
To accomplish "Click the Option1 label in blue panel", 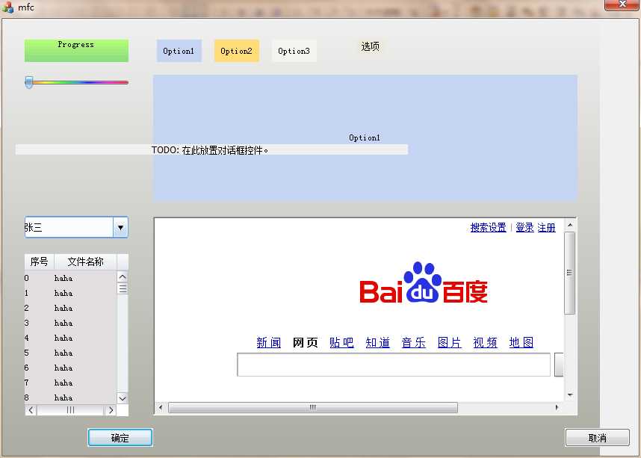I will pos(365,137).
